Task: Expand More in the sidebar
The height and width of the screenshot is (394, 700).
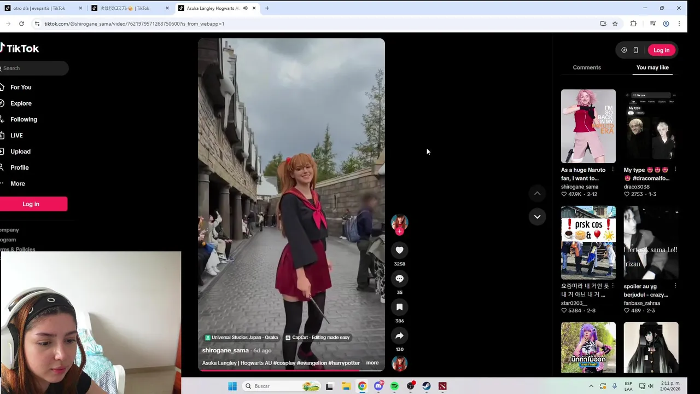Action: point(17,183)
